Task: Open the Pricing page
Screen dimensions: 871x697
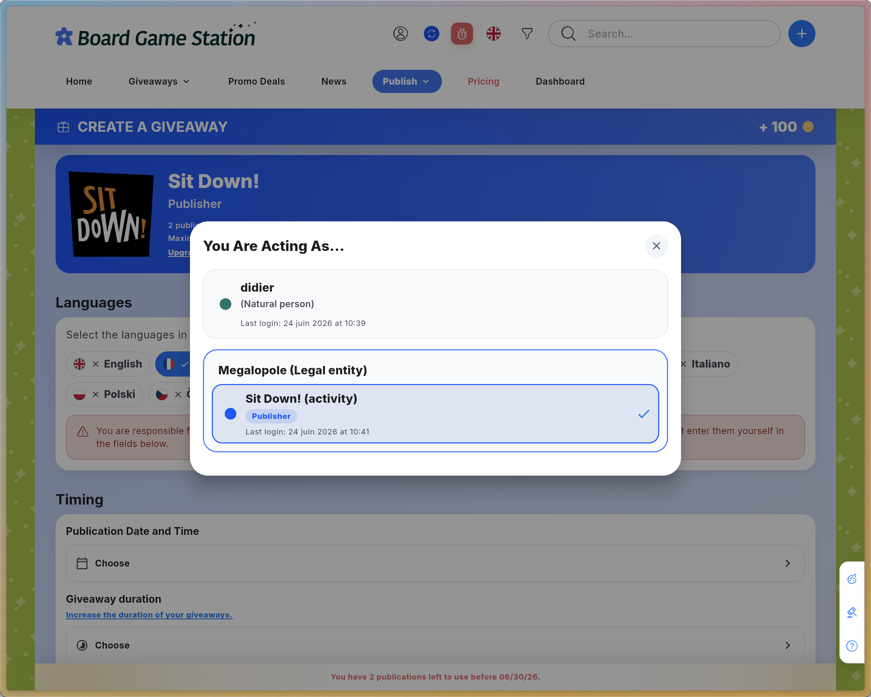Action: pos(483,81)
